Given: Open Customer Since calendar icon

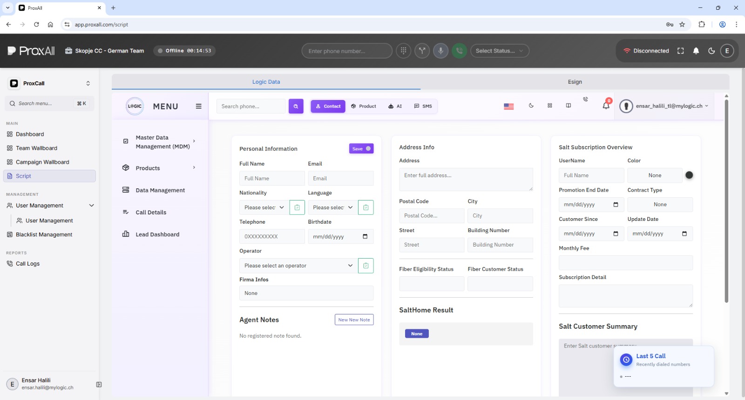Looking at the screenshot, I should pos(616,233).
